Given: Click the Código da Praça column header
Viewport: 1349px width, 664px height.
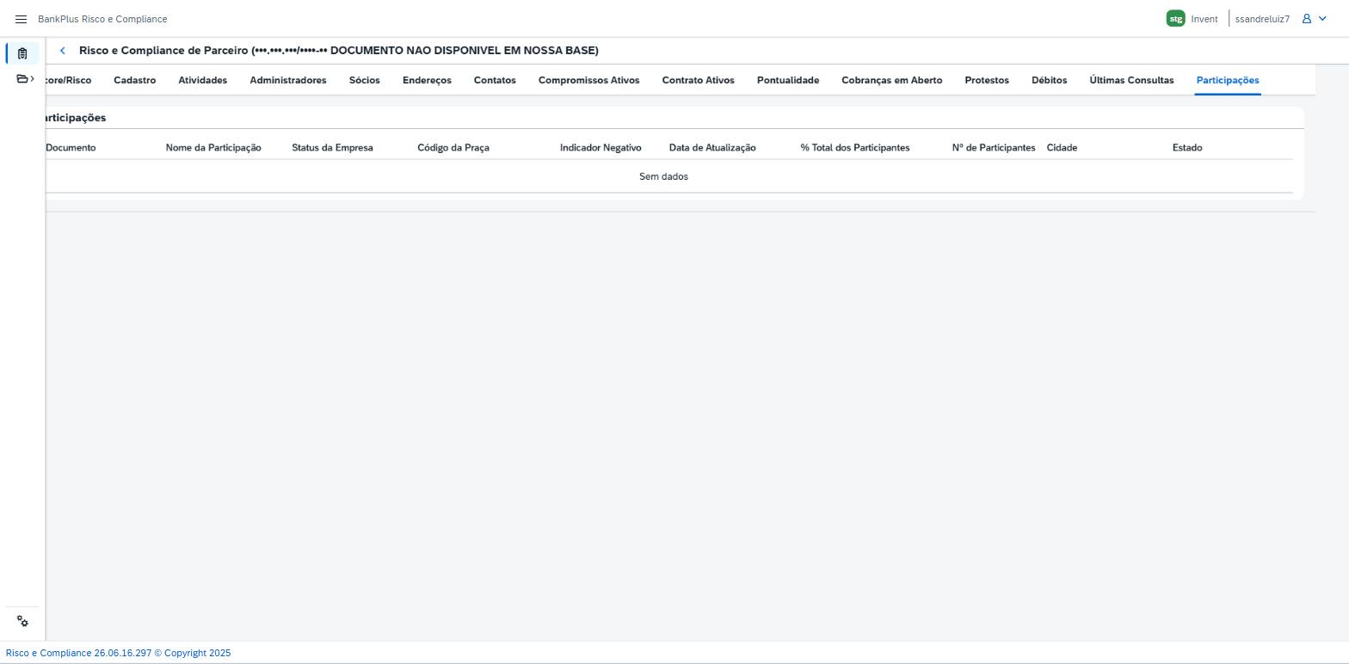Looking at the screenshot, I should point(453,148).
